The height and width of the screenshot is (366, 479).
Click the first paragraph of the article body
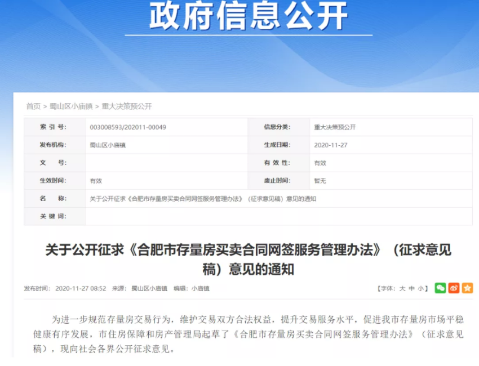[x=248, y=334]
